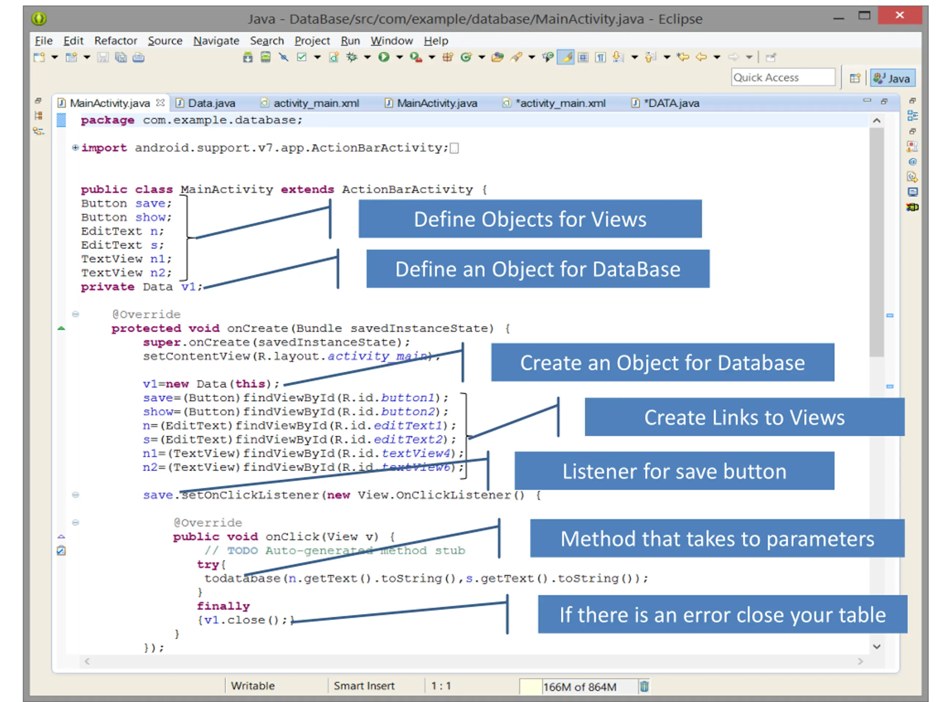Click the Open Type folder icon
This screenshot has width=936, height=702.
pyautogui.click(x=498, y=57)
